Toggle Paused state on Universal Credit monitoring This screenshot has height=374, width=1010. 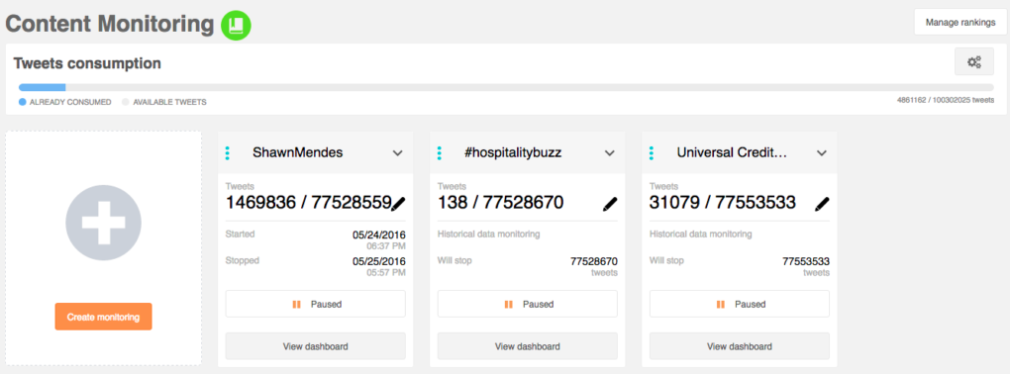740,304
